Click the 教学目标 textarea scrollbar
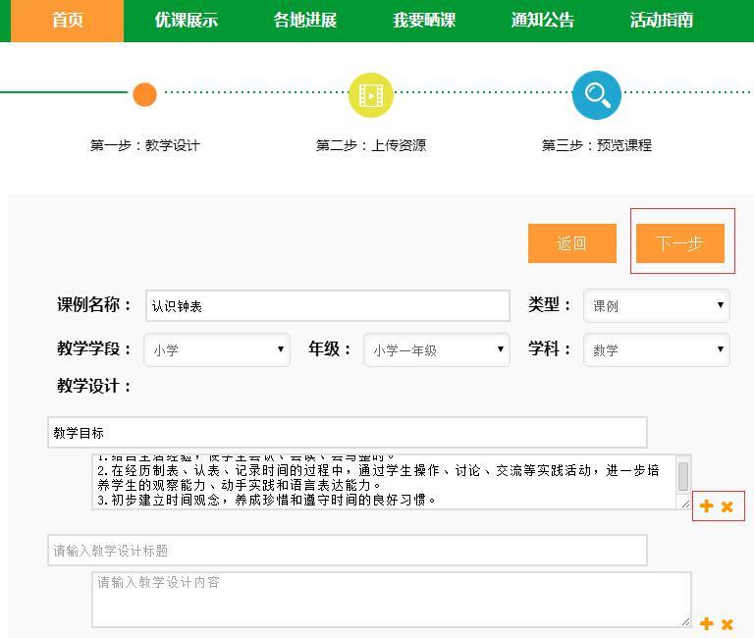This screenshot has height=638, width=754. click(683, 478)
